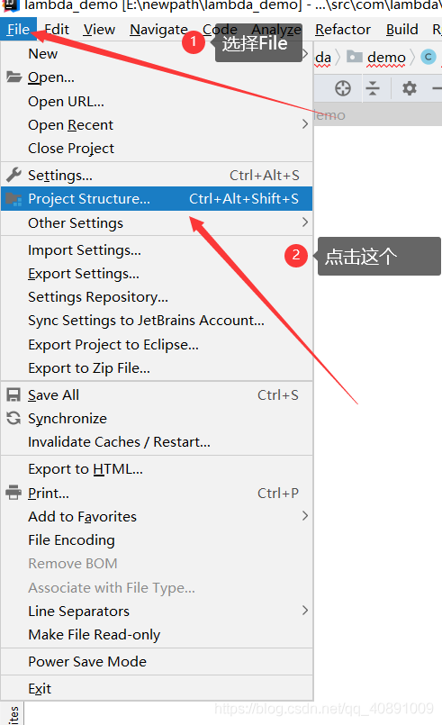This screenshot has width=442, height=725.
Task: Expand the Open Recent submenu arrow
Action: click(304, 124)
